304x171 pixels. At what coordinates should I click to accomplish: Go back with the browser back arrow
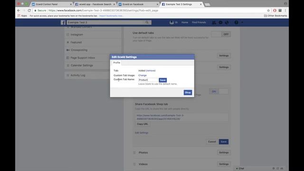click(x=19, y=10)
